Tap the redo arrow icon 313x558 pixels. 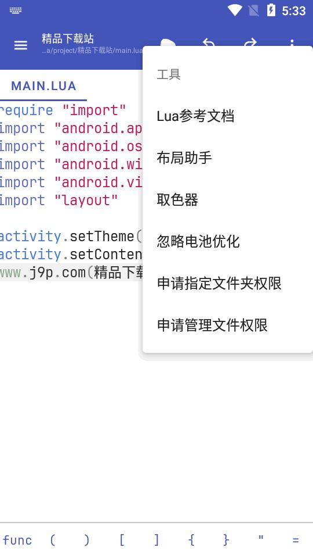(250, 42)
